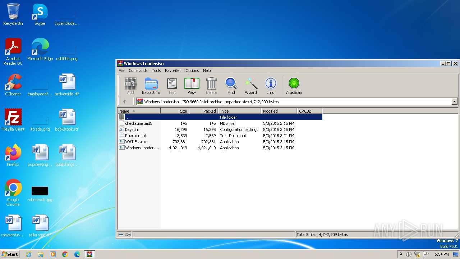Click the Windows Start button
This screenshot has height=259, width=460.
(10, 254)
